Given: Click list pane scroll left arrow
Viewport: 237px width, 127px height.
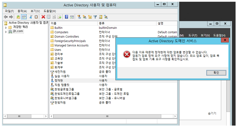Looking at the screenshot, I should 51,116.
